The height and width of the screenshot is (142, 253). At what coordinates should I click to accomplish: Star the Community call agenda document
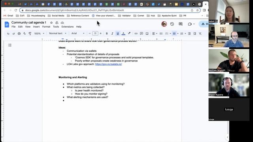pos(51,23)
